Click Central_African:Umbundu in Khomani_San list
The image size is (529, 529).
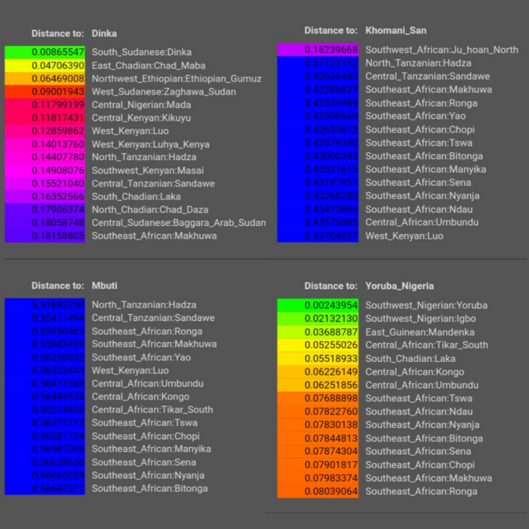tap(422, 222)
